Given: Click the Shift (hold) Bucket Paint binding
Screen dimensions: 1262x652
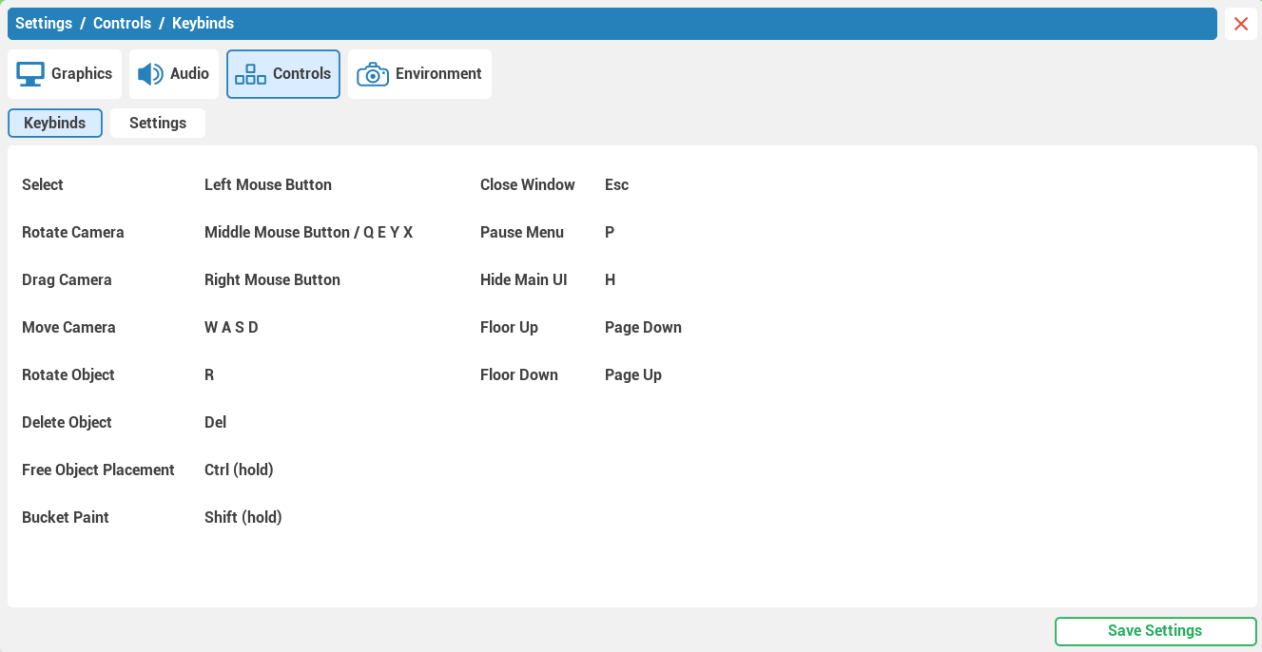Looking at the screenshot, I should (x=243, y=517).
